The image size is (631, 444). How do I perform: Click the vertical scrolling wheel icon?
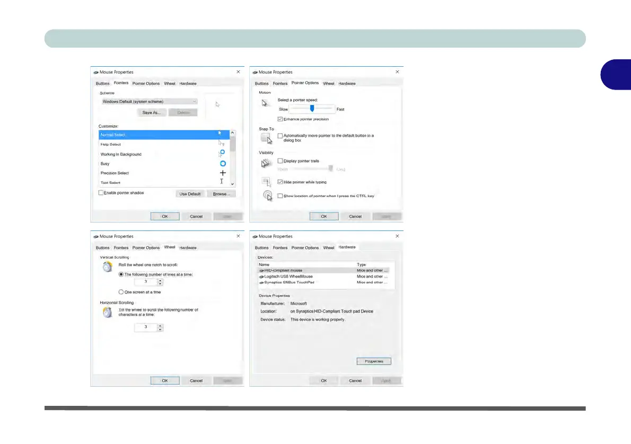pyautogui.click(x=107, y=267)
